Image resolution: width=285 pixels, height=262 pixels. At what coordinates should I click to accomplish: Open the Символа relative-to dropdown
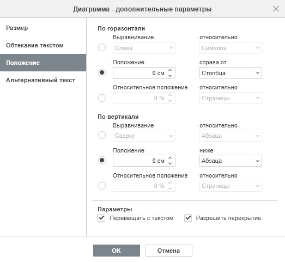click(231, 48)
